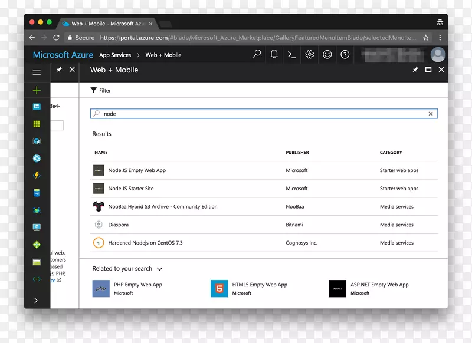Expand the Related to your search section

(x=159, y=269)
